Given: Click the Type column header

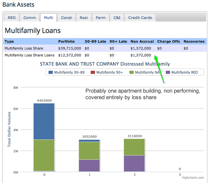Looking at the screenshot, I should [x=9, y=42].
